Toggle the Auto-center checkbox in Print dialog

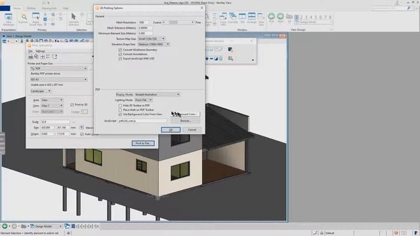(81, 134)
